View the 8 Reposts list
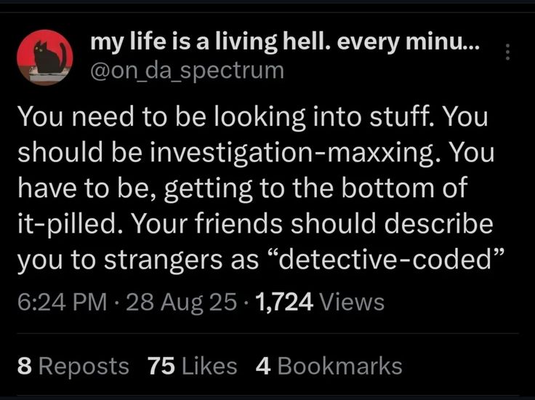 (x=73, y=366)
